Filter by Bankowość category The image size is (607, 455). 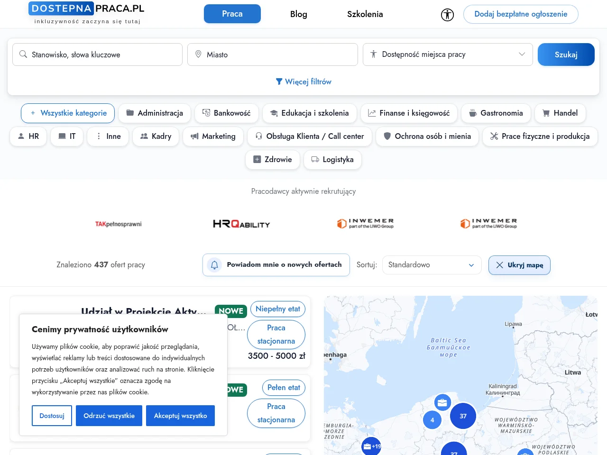(227, 113)
